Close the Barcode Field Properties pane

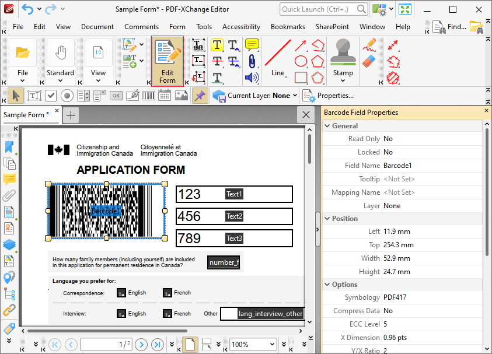[486, 111]
